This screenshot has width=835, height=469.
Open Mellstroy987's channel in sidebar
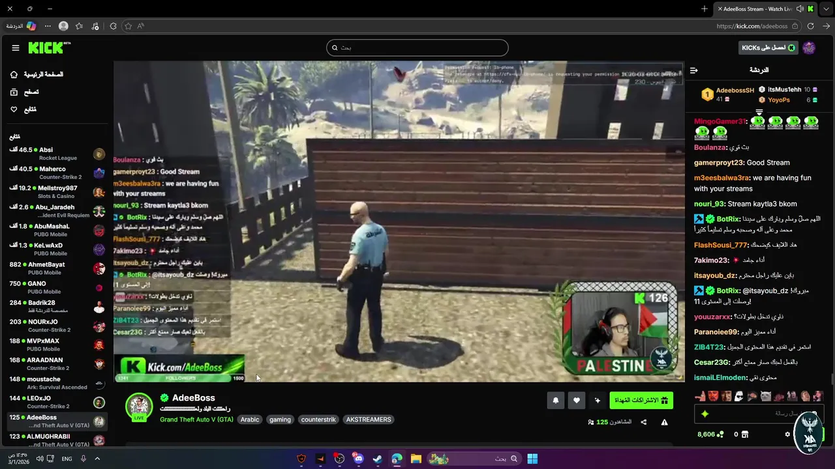(57, 192)
